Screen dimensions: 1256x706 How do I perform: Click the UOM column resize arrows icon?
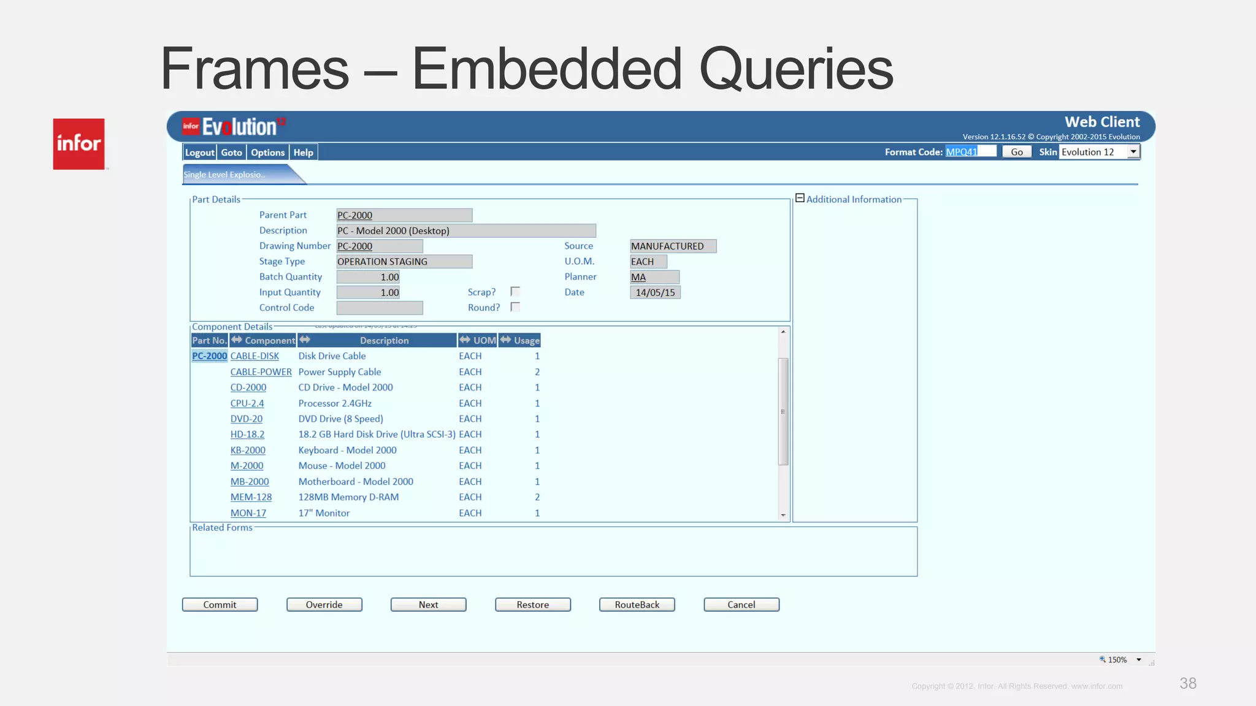465,340
